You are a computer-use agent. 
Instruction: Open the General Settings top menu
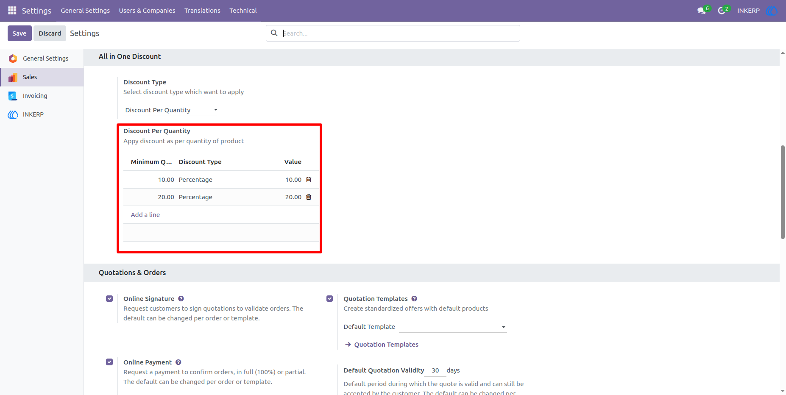point(85,11)
